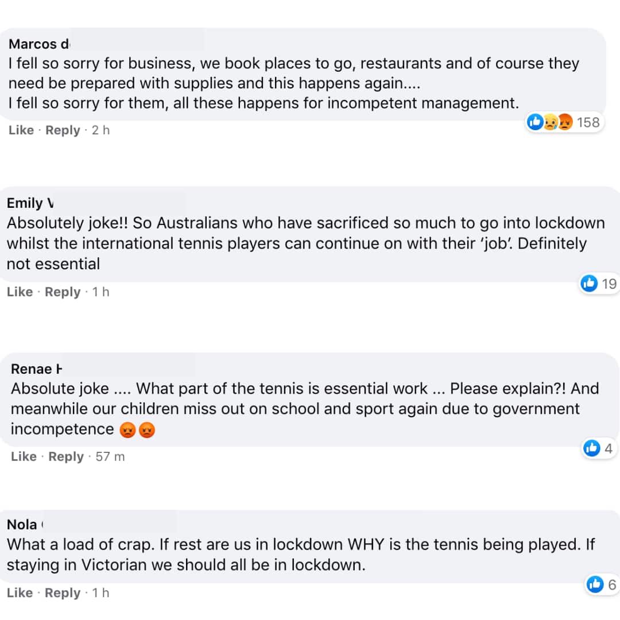Select the crying-face reaction on Marcos's comment

549,122
